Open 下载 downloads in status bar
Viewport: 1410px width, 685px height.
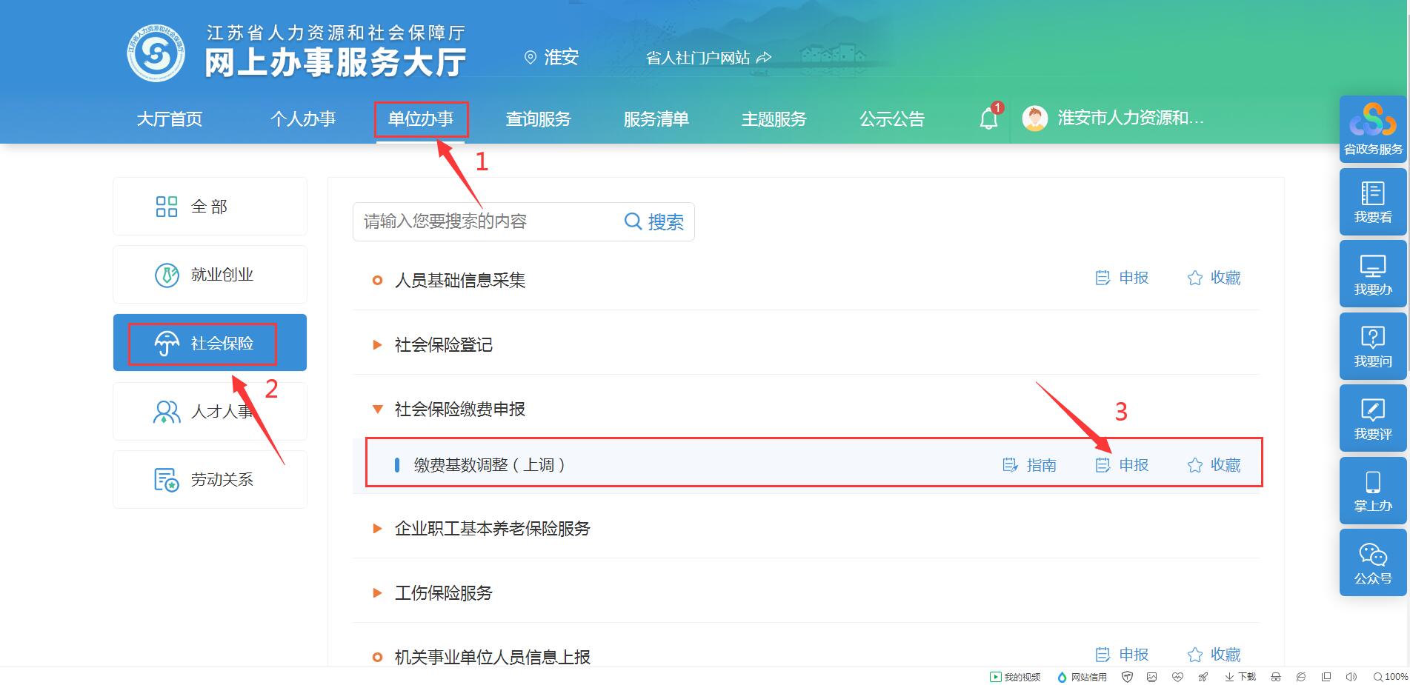[x=1240, y=677]
